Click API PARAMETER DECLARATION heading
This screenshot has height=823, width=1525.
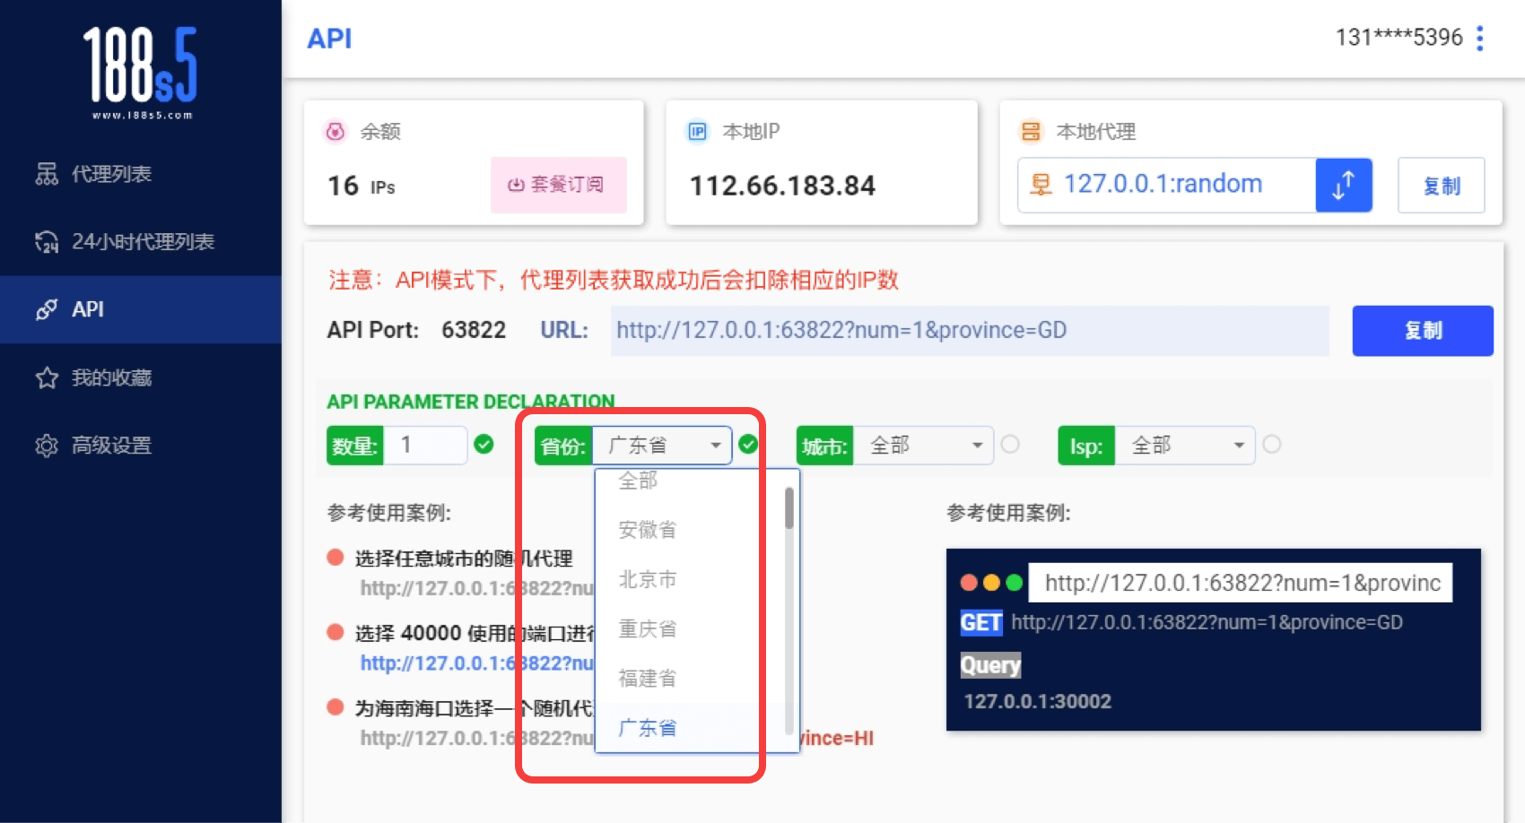[x=471, y=402]
